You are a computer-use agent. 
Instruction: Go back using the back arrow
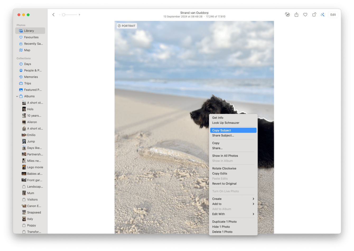[x=53, y=15]
